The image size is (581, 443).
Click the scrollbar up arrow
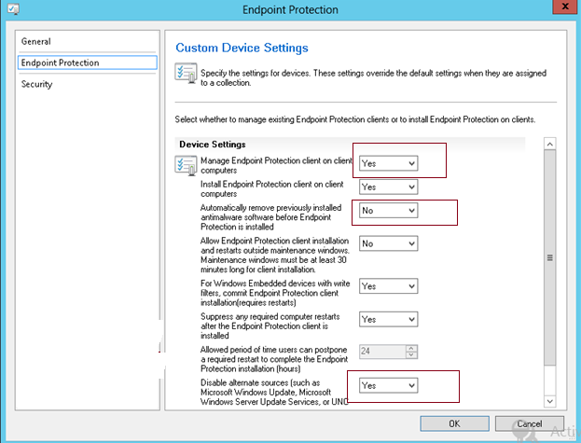pyautogui.click(x=550, y=144)
